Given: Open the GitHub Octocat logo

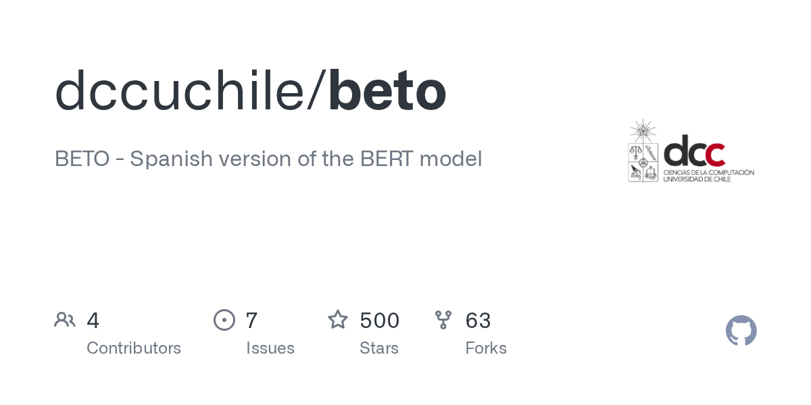Looking at the screenshot, I should coord(741,331).
